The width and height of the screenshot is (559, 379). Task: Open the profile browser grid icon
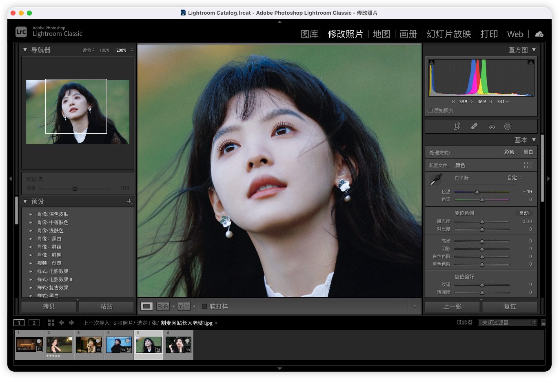(x=528, y=165)
